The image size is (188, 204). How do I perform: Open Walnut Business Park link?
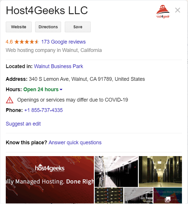coord(58,66)
